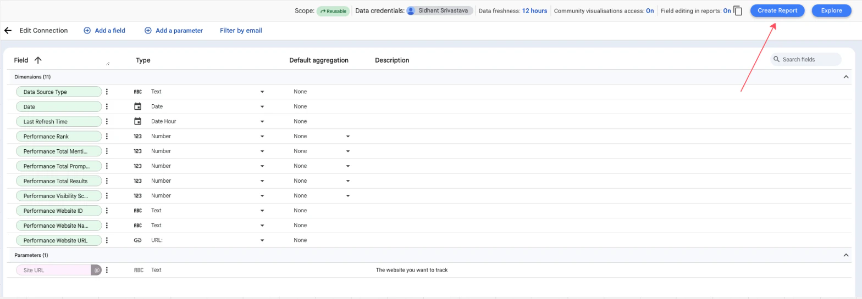Click the 123 type icon for Performance Rank
The width and height of the screenshot is (862, 299).
point(138,136)
